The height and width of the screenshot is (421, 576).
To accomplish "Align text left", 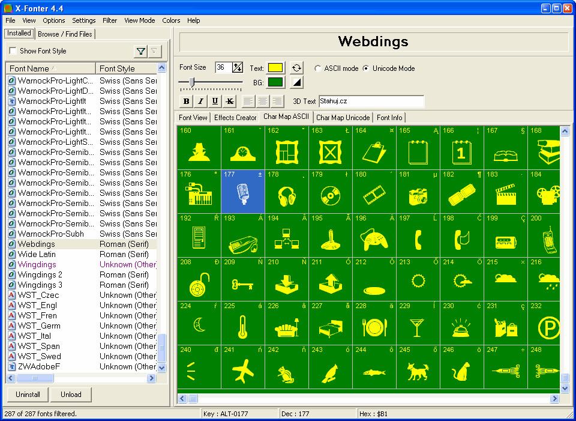I will tap(248, 101).
